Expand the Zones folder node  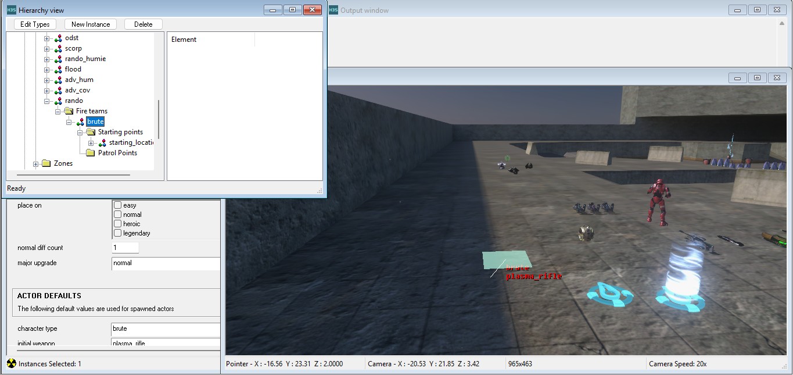[36, 164]
